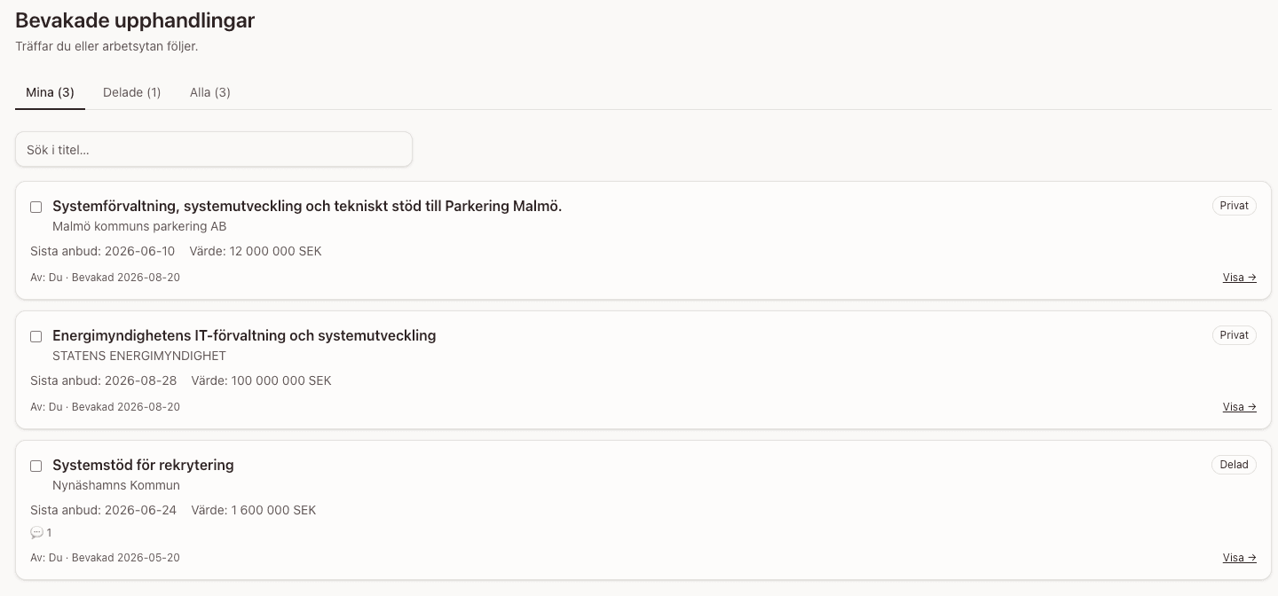The image size is (1278, 596).
Task: Switch to the Mina (3) tab
Action: pyautogui.click(x=50, y=92)
